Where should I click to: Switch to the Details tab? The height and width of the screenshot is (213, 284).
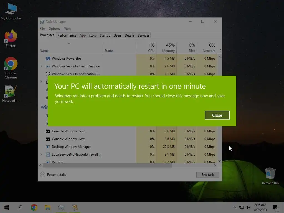pos(130,35)
